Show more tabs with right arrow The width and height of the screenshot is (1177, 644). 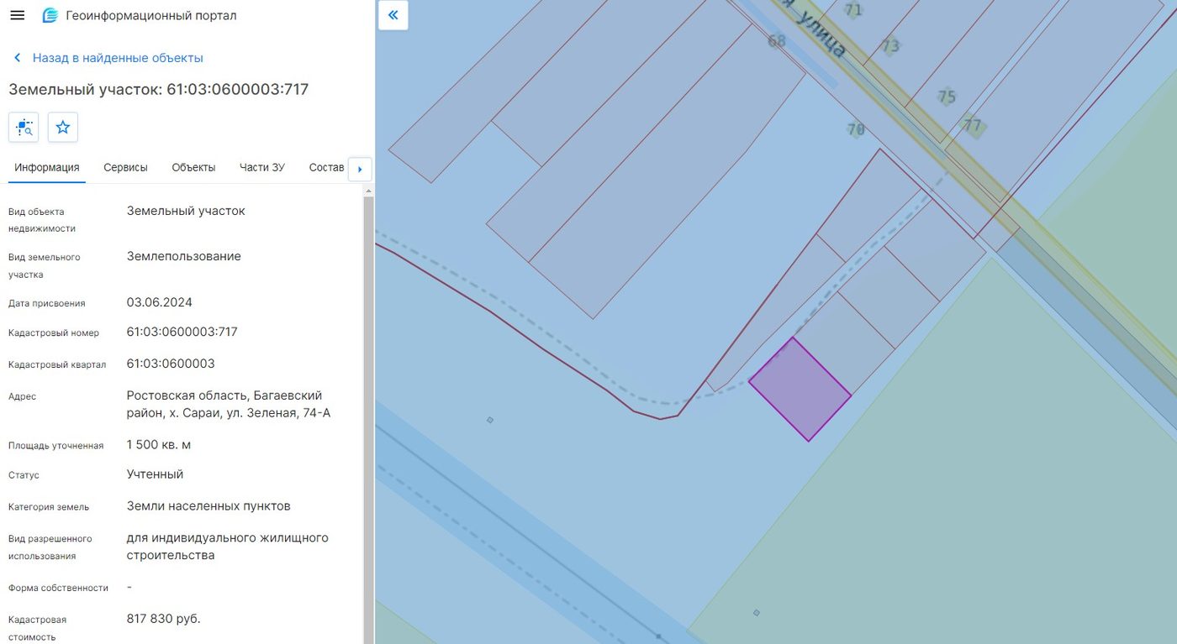(x=360, y=169)
